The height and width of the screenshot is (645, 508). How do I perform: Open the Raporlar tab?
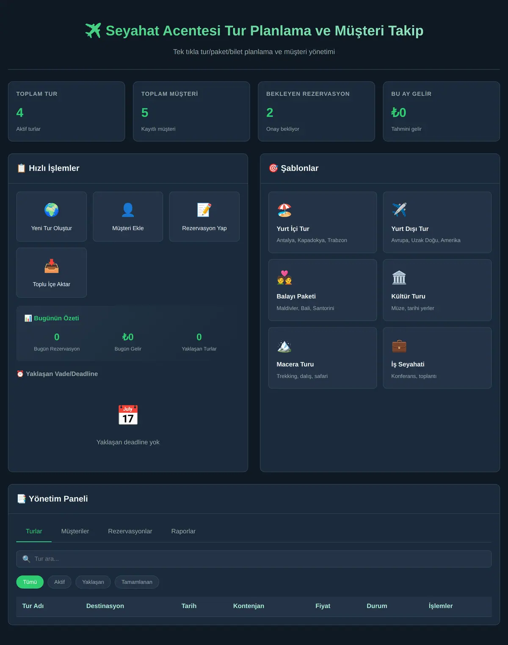click(183, 531)
